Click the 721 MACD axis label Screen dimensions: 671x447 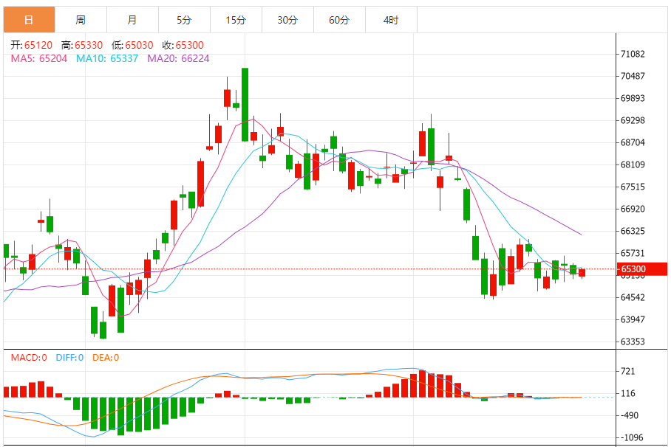[x=628, y=371]
